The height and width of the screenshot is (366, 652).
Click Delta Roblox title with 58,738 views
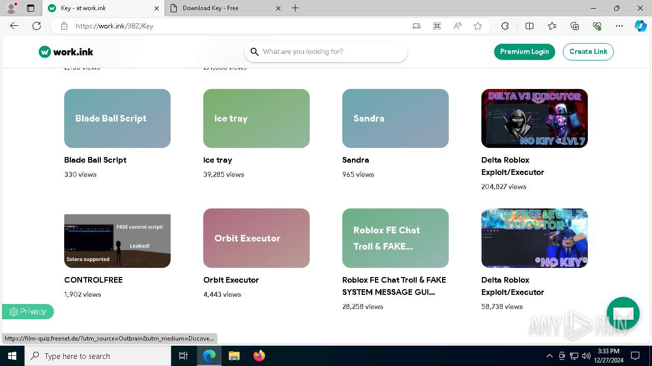coord(512,286)
